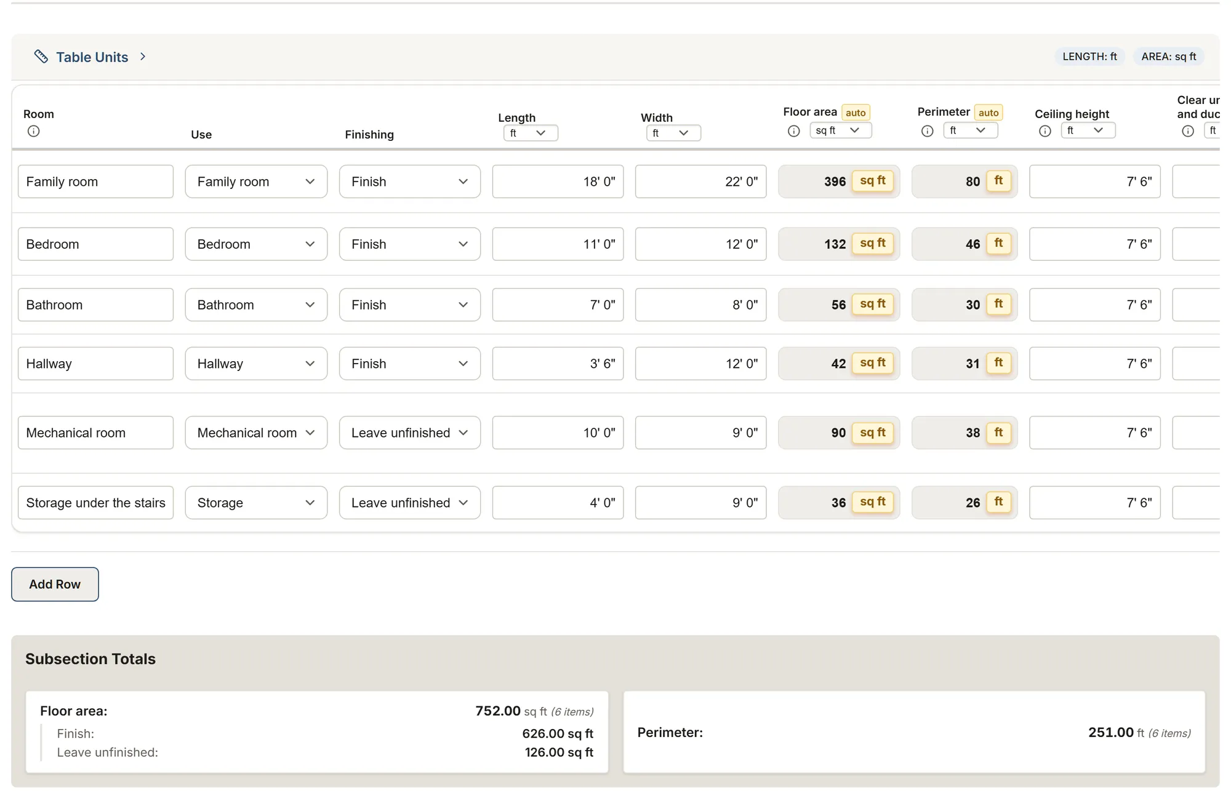
Task: Click the Clear under ducts info icon
Action: click(1188, 131)
